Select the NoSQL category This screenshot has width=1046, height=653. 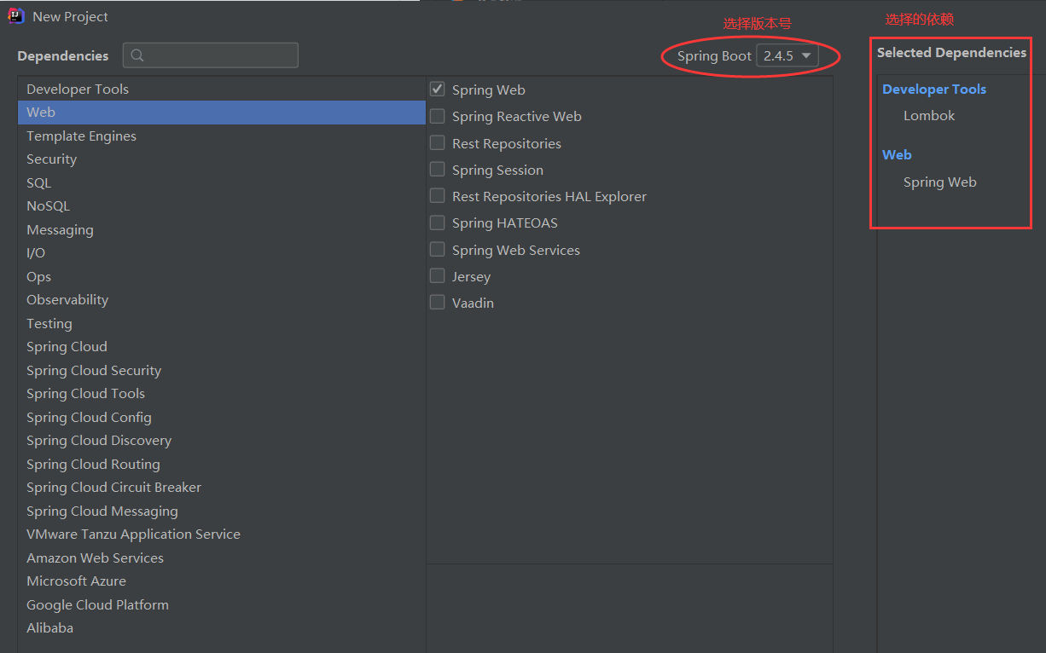pos(221,206)
